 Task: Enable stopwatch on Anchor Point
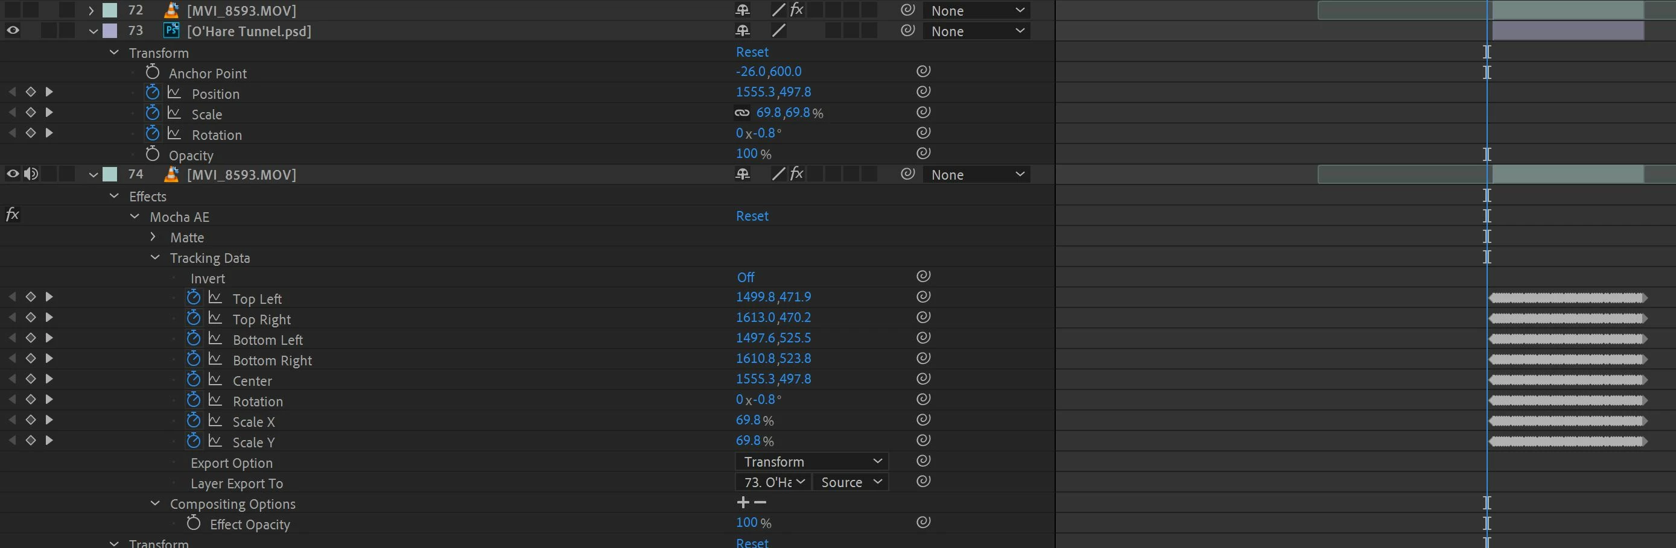(x=152, y=72)
